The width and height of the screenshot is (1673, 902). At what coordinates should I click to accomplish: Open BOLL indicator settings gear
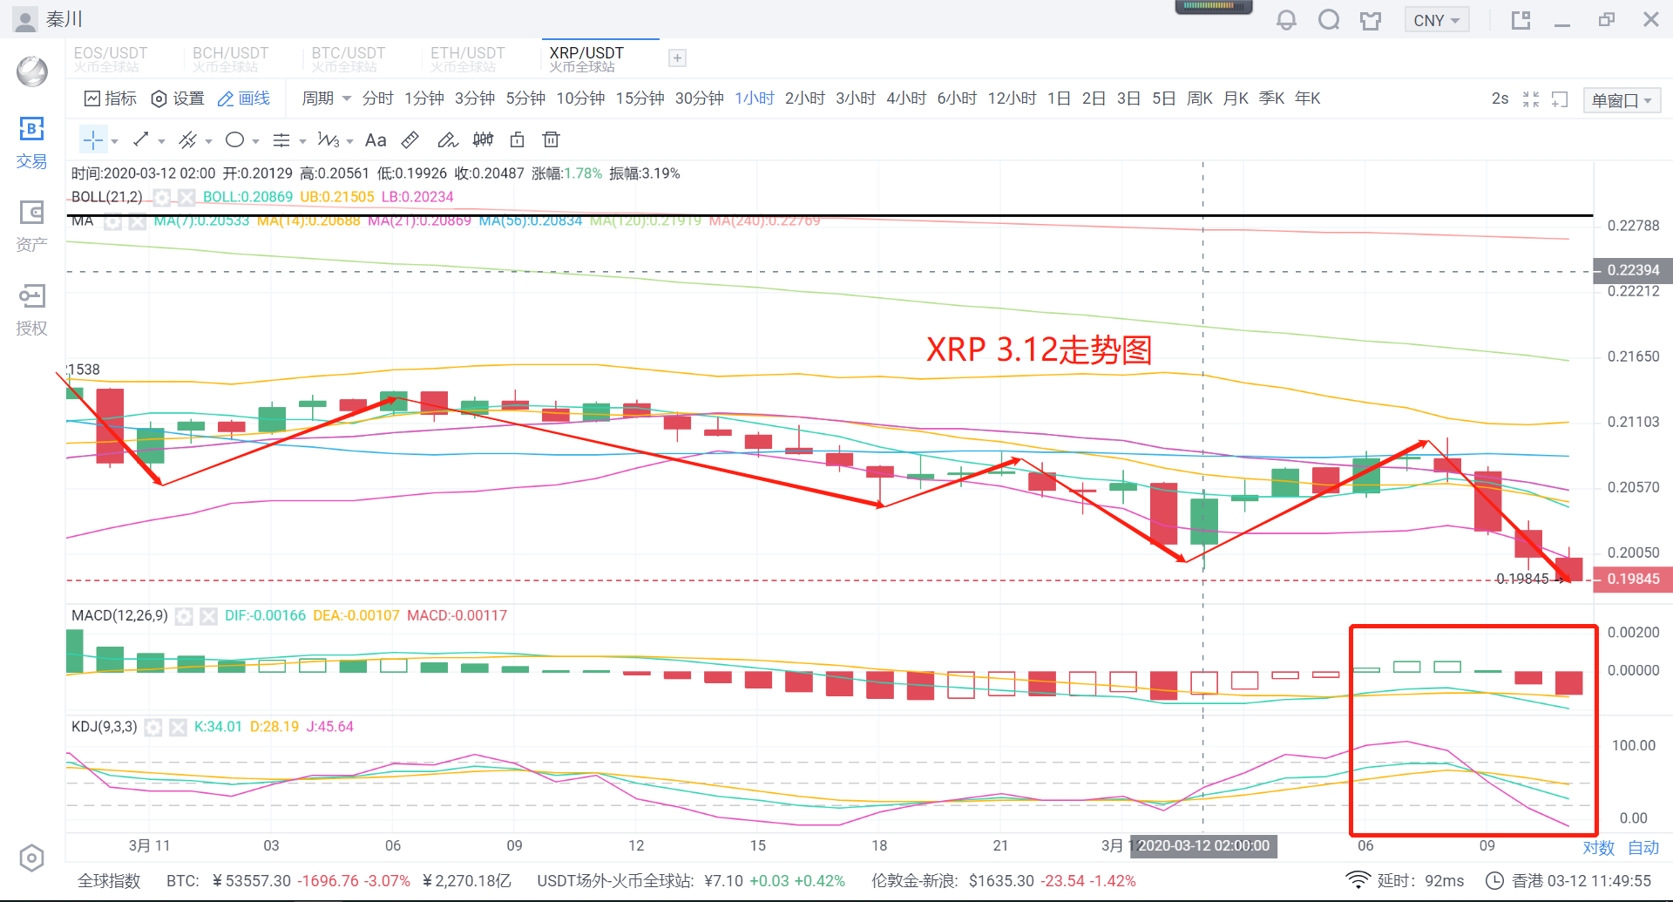click(162, 197)
